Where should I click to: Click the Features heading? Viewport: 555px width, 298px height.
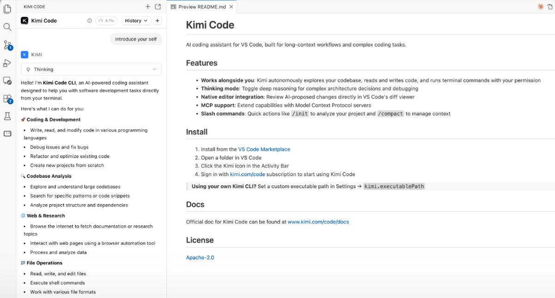(x=202, y=63)
